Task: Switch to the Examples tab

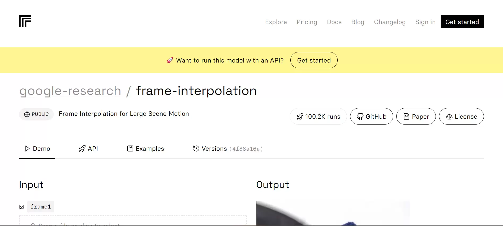Action: coord(145,149)
